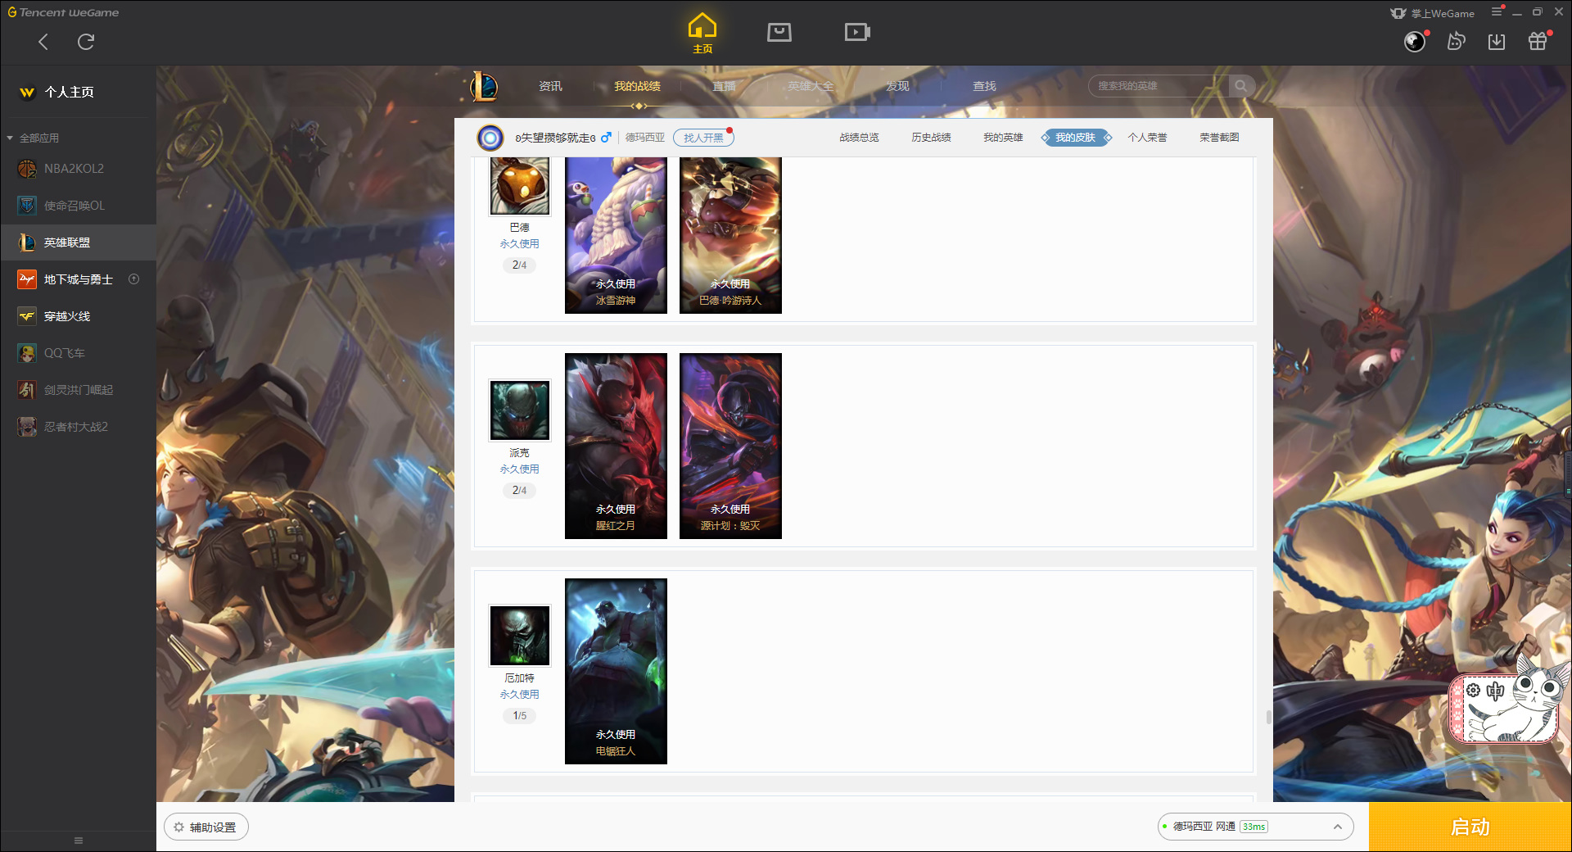Open the 电锯狂人 skin card
The height and width of the screenshot is (852, 1572).
(616, 671)
